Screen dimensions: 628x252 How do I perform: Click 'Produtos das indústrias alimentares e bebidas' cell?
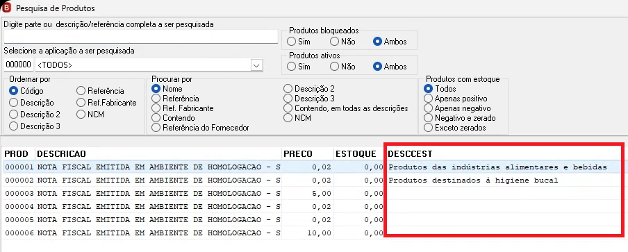pos(498,167)
